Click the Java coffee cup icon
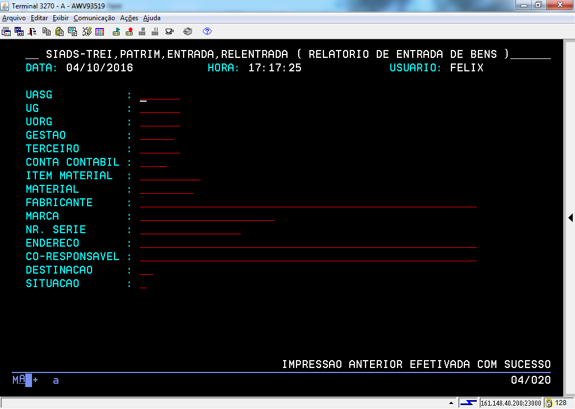Screen dimensions: 575x409 coord(170,31)
